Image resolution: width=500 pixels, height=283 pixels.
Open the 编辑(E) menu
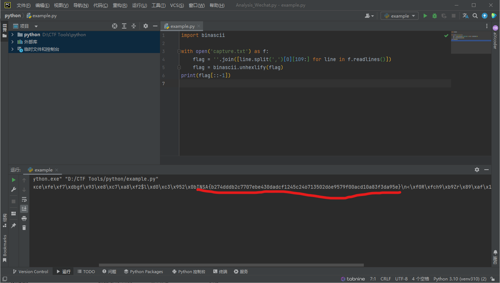click(42, 5)
